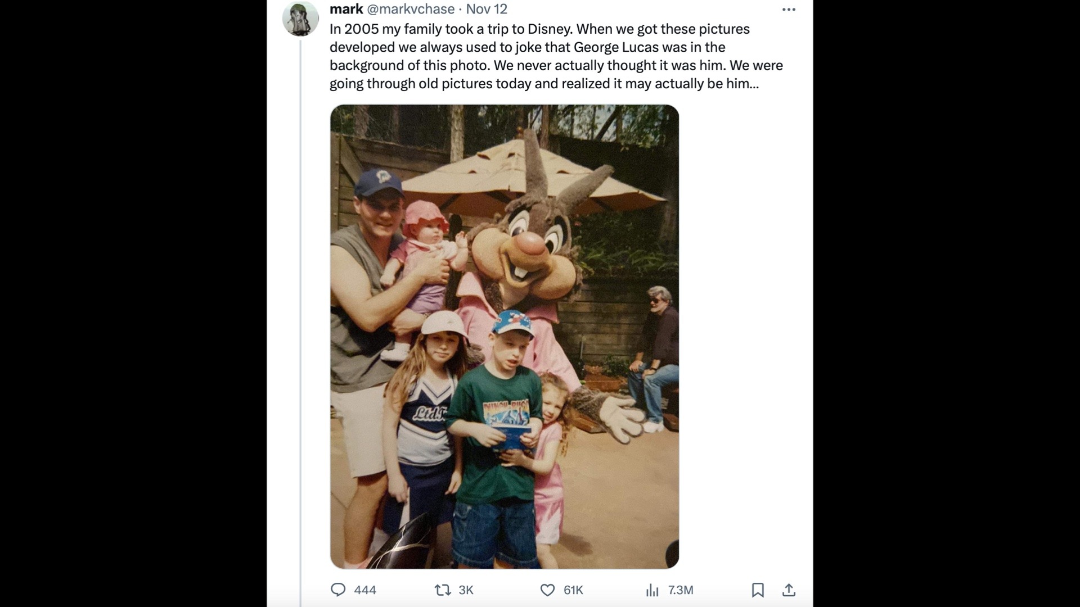The height and width of the screenshot is (607, 1080).
Task: Click the 3K reposts count
Action: click(x=466, y=590)
